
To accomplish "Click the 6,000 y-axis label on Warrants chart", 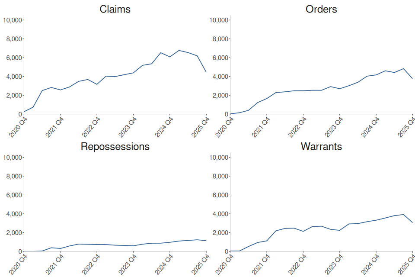I will click(220, 195).
